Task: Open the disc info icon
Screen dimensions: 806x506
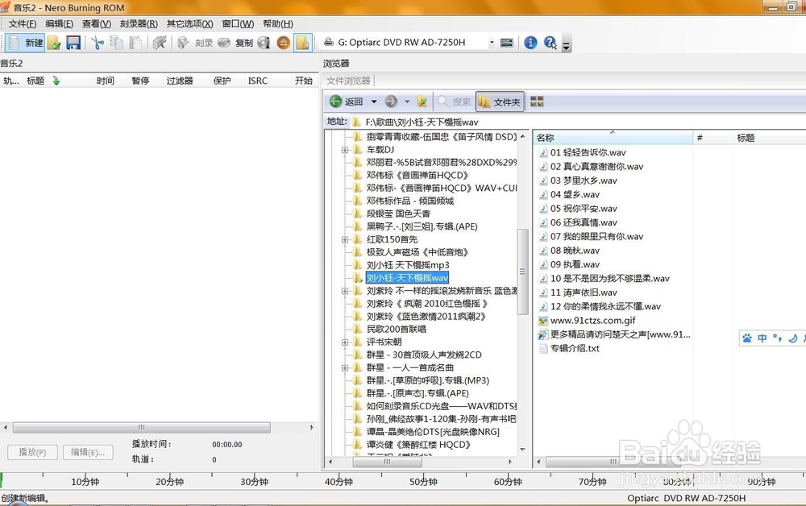Action: (x=264, y=43)
